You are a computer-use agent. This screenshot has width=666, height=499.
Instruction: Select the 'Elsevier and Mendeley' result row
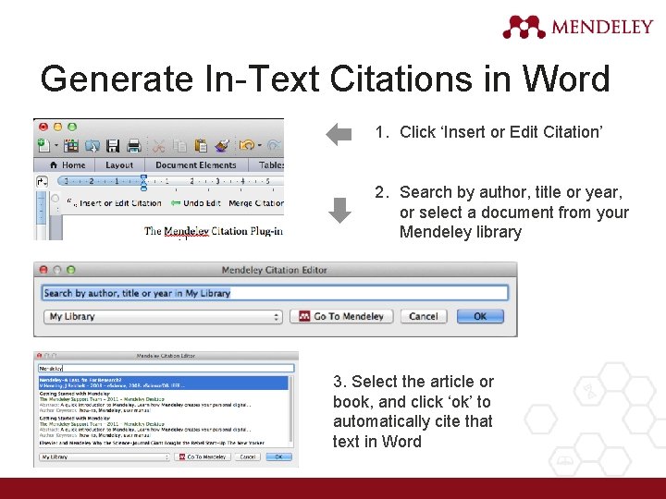163,443
